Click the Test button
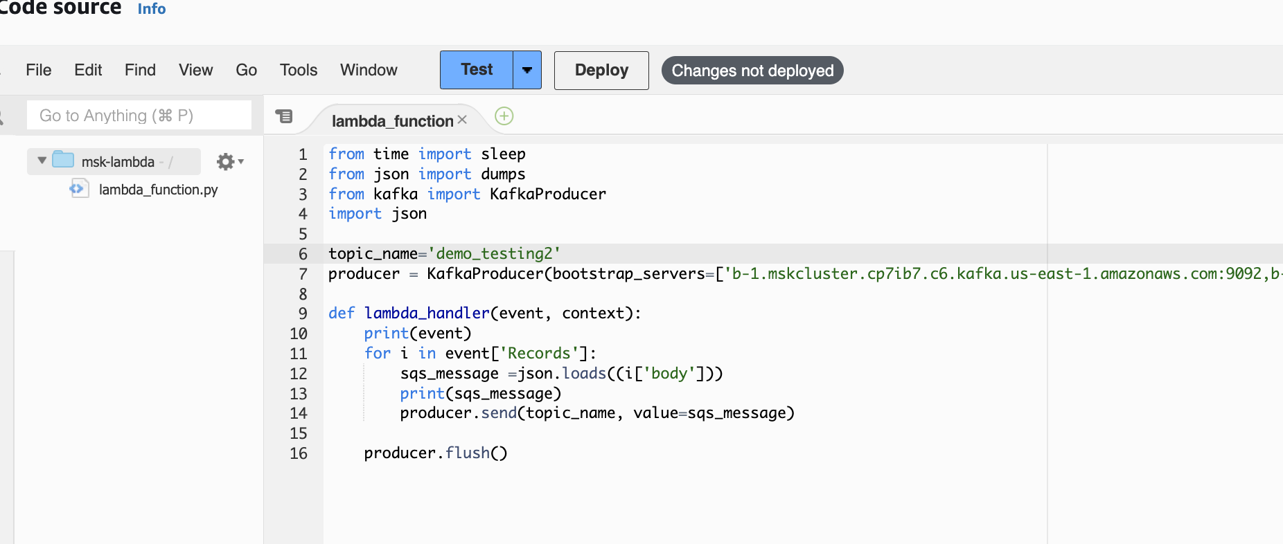The width and height of the screenshot is (1283, 544). [x=477, y=70]
